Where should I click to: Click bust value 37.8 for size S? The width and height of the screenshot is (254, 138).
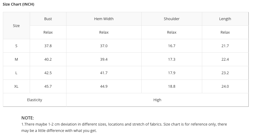48,46
